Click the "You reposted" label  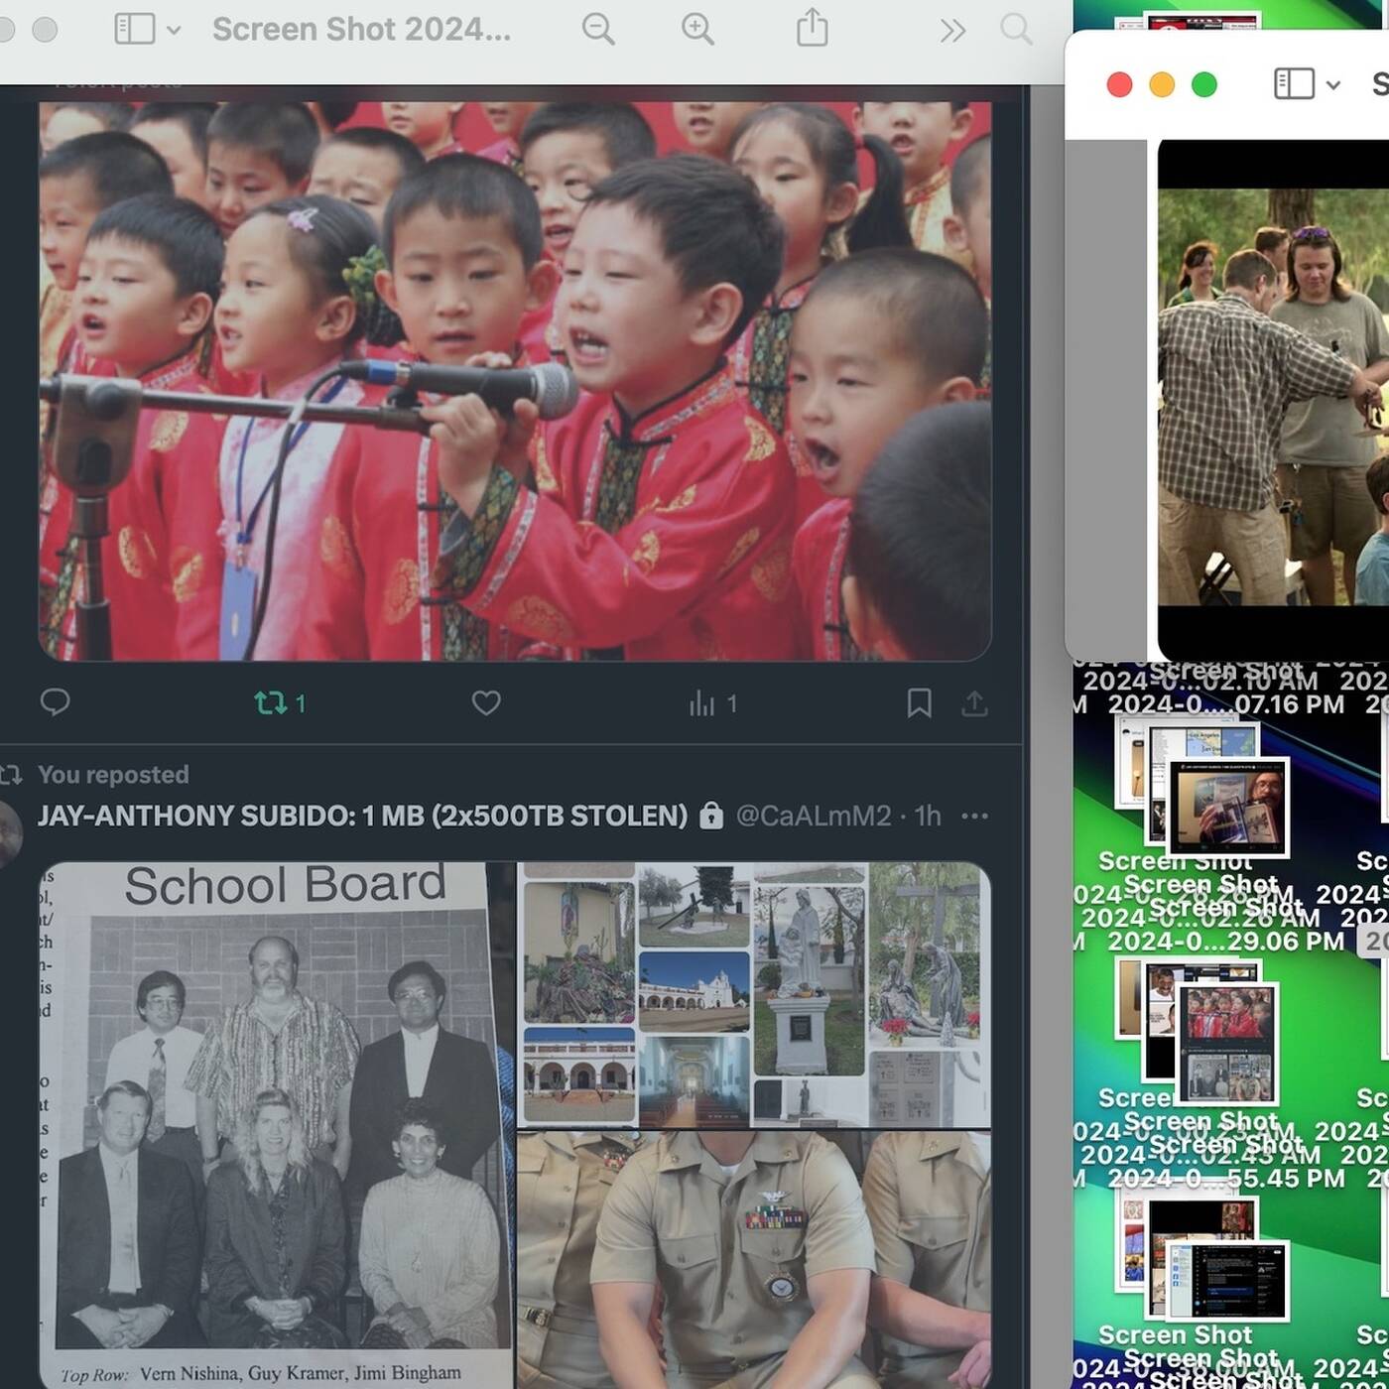[113, 774]
